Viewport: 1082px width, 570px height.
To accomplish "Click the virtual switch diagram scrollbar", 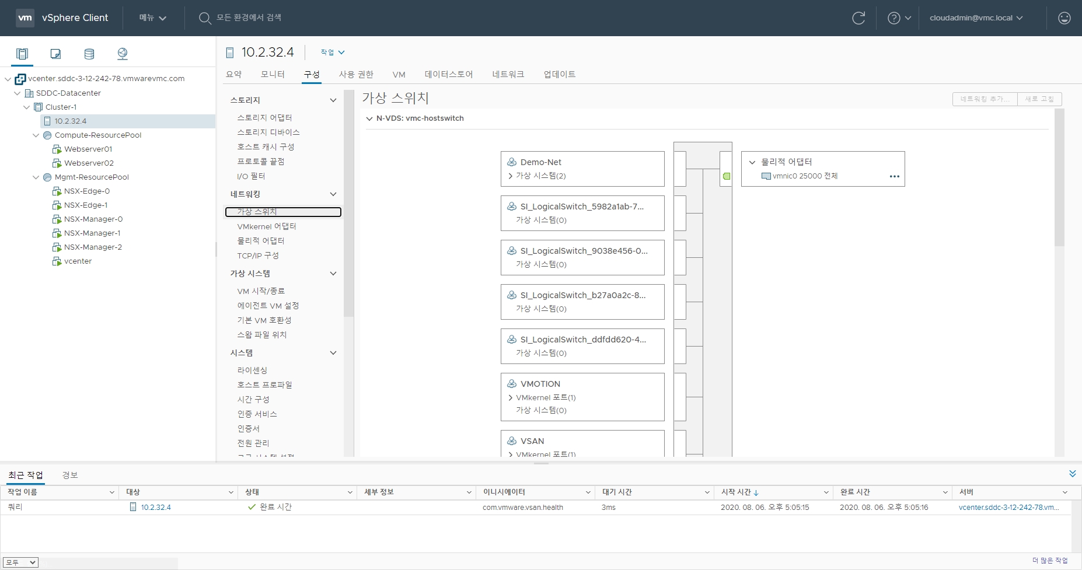I will pyautogui.click(x=1059, y=177).
